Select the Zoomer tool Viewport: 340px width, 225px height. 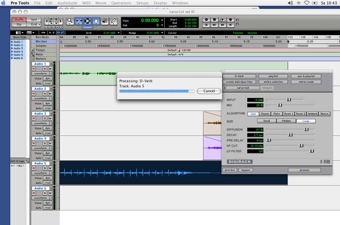pyautogui.click(x=70, y=21)
